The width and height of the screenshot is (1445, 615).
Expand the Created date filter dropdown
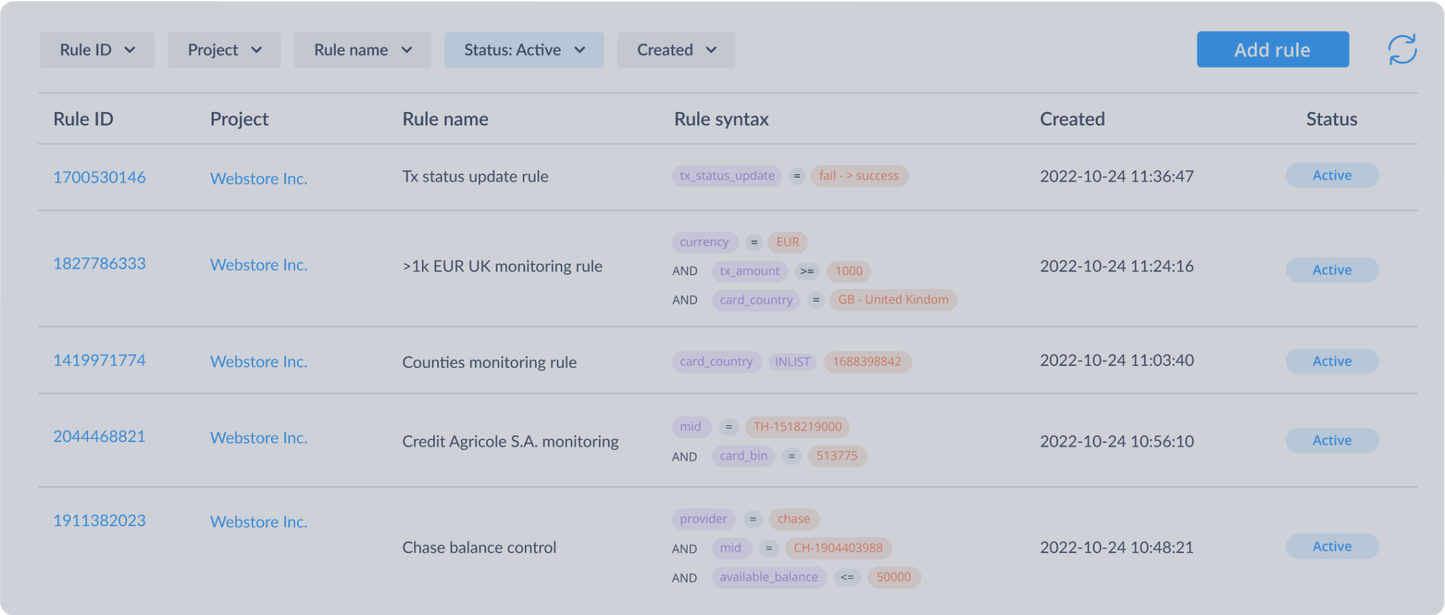675,50
